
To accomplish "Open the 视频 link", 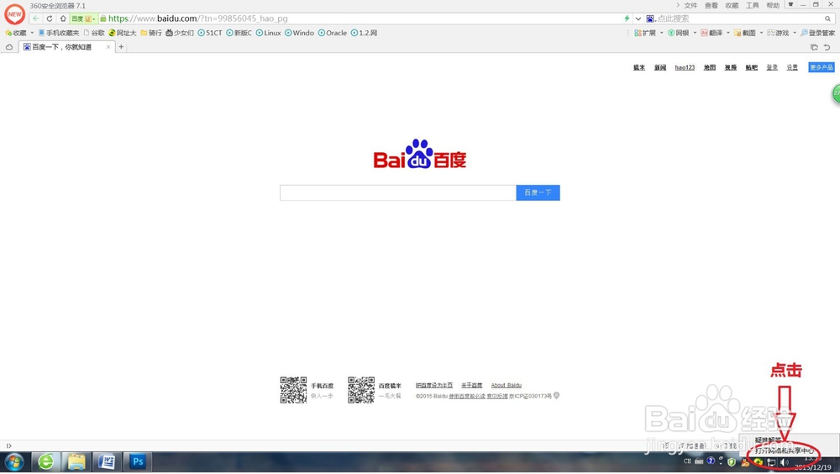I will coord(731,67).
